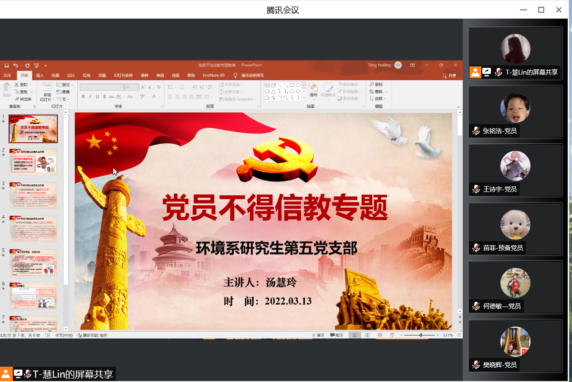Switch to the Design (设计) tab

(x=71, y=75)
